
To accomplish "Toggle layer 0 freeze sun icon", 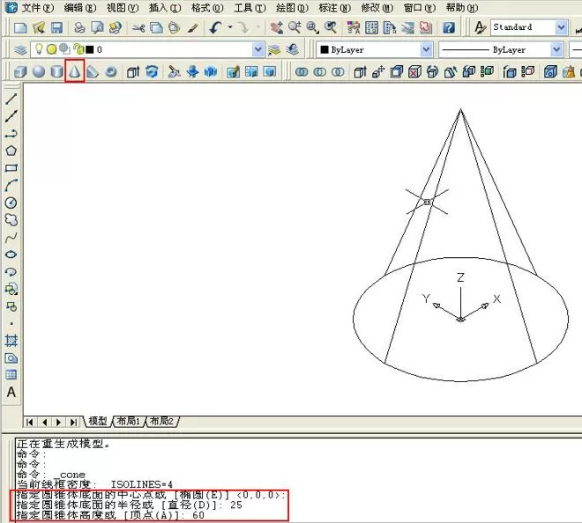I will click(52, 49).
